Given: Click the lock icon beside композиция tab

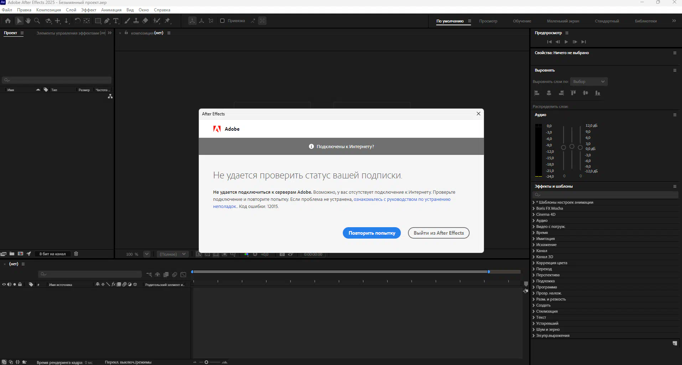Looking at the screenshot, I should tap(126, 33).
